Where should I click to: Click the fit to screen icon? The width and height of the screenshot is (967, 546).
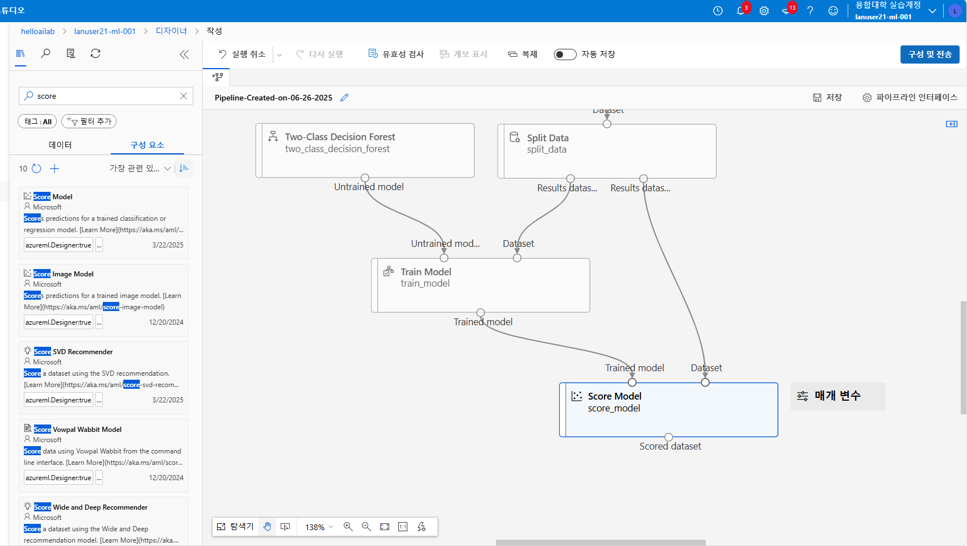pos(385,527)
